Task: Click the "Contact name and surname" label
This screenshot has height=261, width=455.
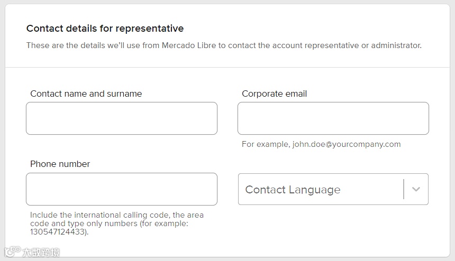Action: tap(86, 94)
